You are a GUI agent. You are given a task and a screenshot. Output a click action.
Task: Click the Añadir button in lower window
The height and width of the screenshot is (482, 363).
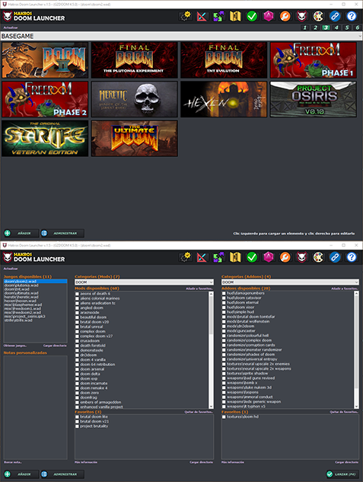(x=21, y=474)
